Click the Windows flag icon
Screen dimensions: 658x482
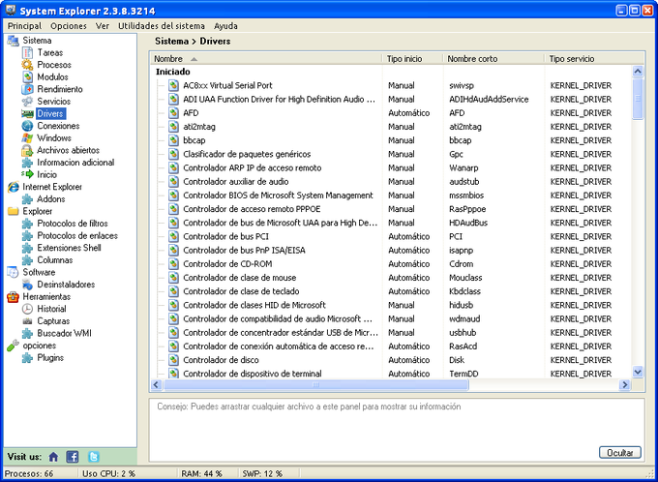27,138
